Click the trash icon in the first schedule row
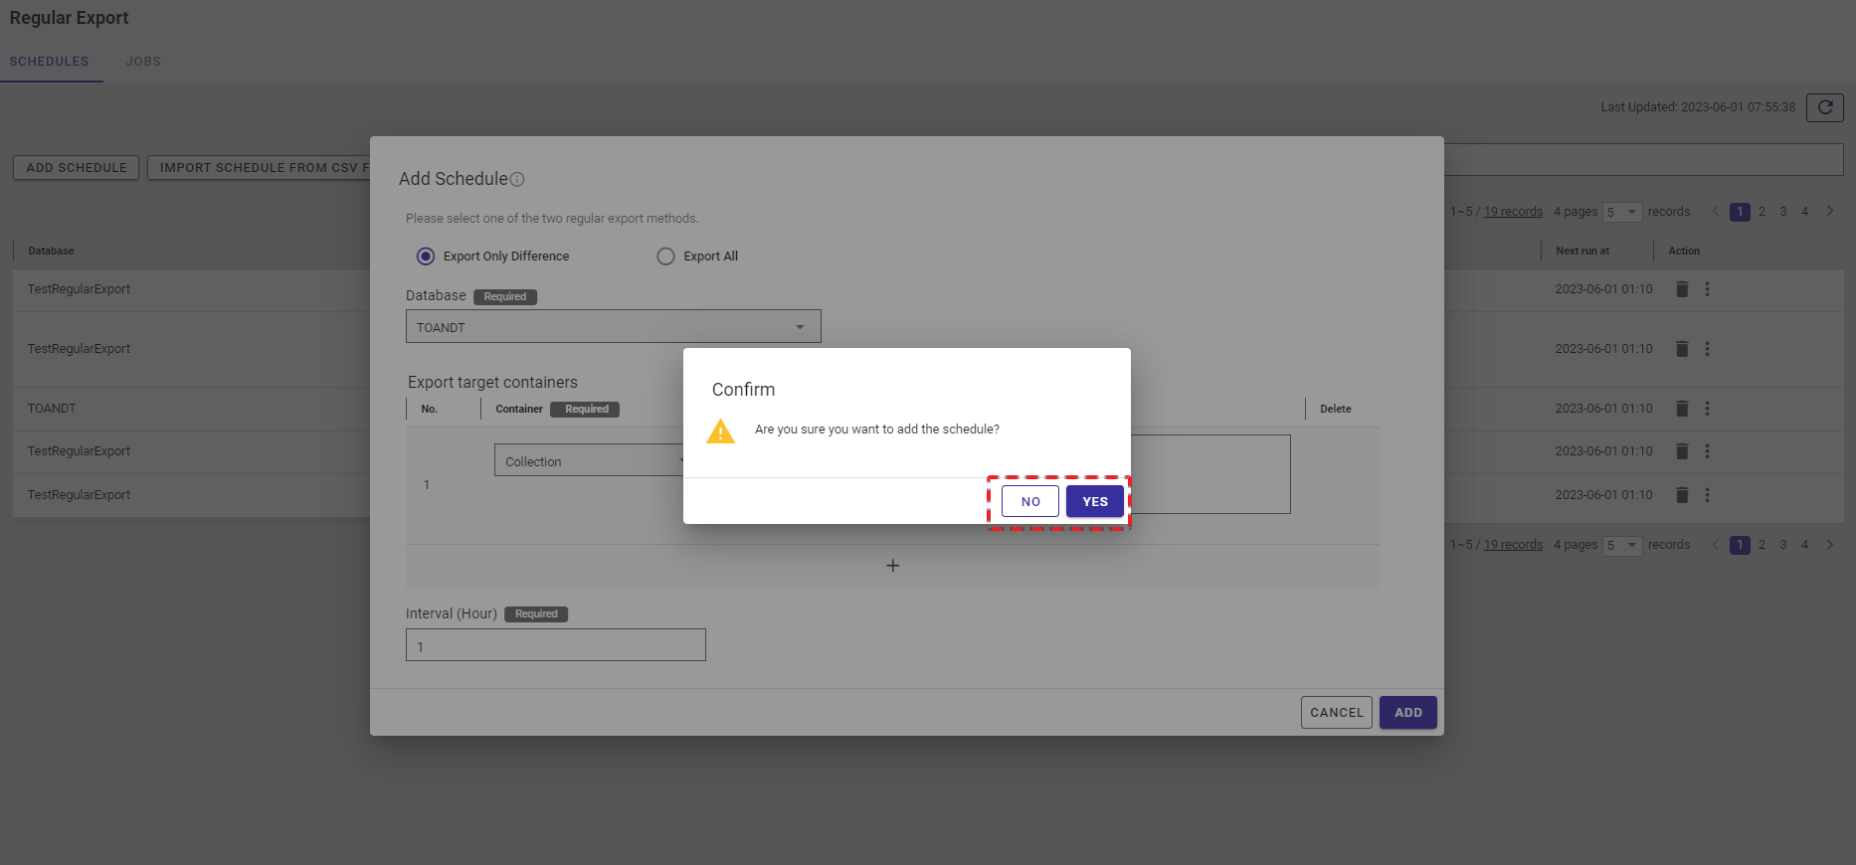 (x=1682, y=289)
